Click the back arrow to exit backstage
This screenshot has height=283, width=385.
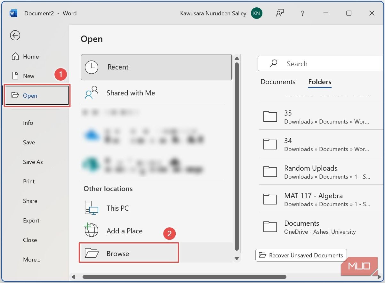(15, 35)
